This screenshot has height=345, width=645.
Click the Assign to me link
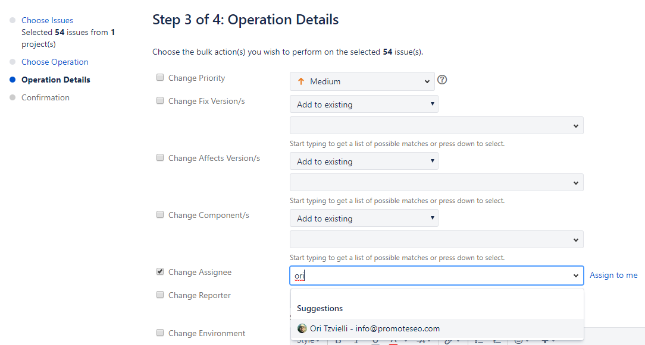click(x=613, y=275)
